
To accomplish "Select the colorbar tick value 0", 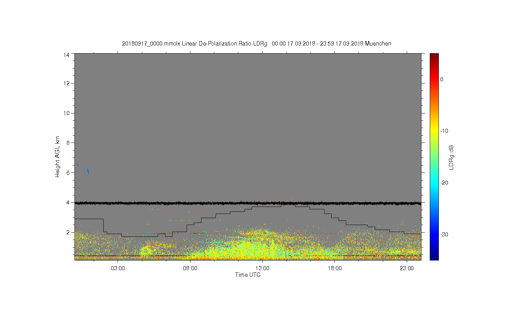I will [x=442, y=79].
